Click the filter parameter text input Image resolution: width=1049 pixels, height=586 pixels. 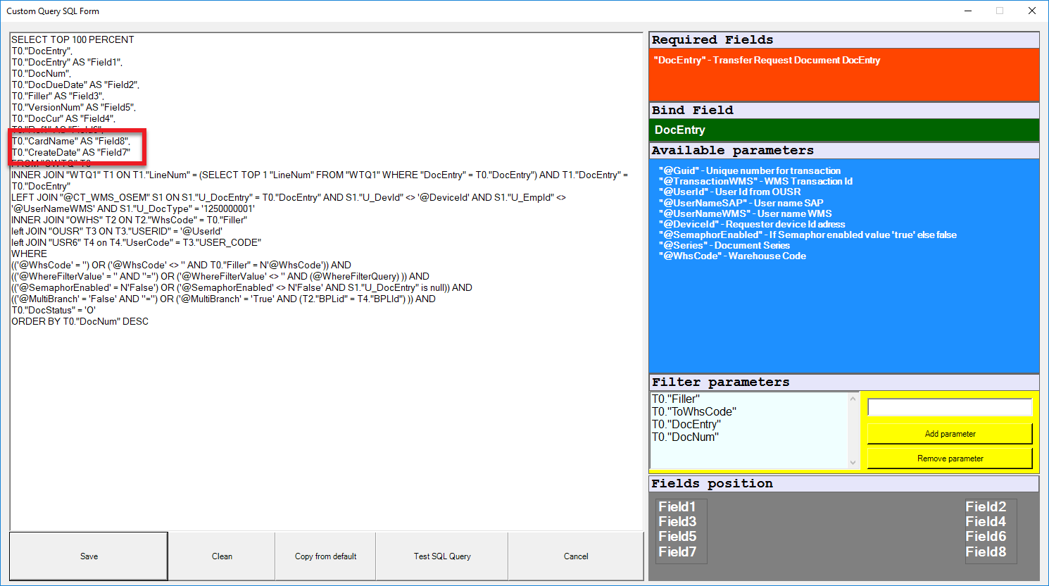[949, 407]
